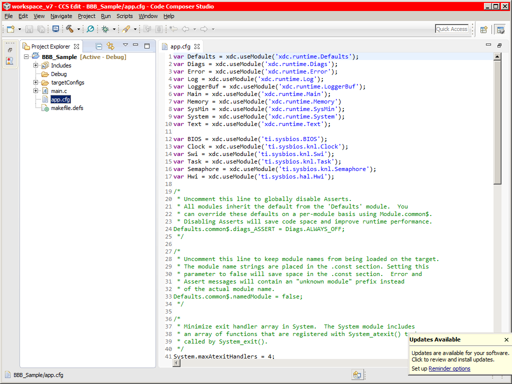This screenshot has height=384, width=512.
Task: Click the magnifier search toolbar icon
Action: point(90,29)
